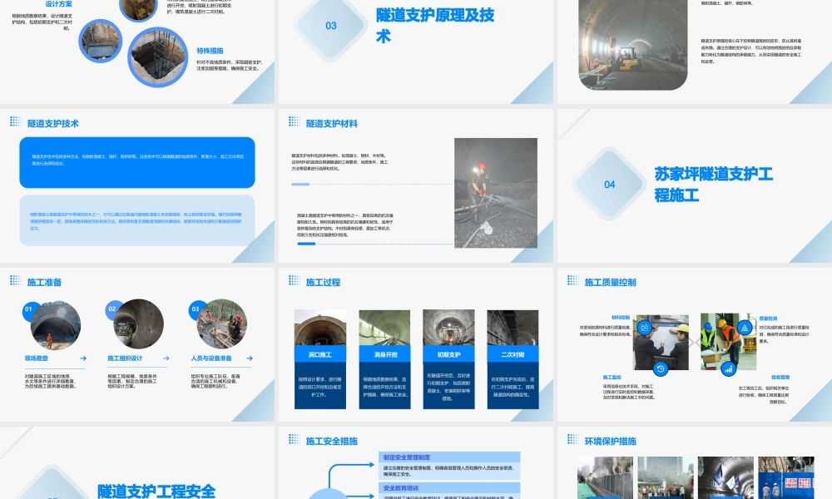Click the rebar pit circular photo near 特殊措施
This screenshot has height=499, width=832.
158,57
